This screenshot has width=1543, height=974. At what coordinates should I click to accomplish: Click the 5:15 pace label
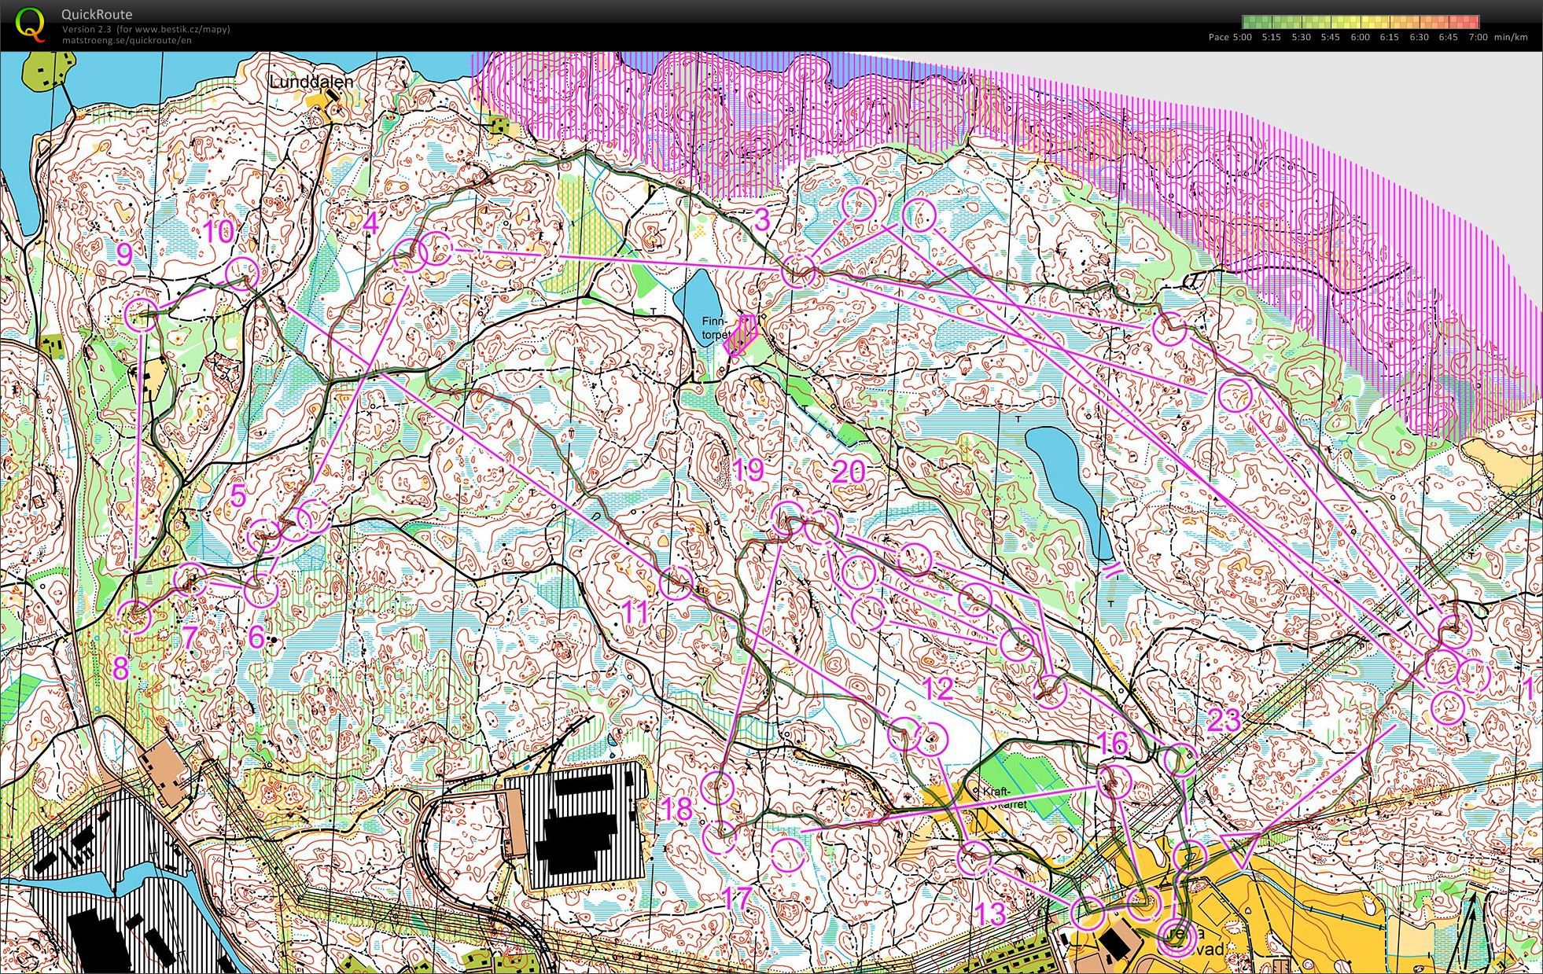pos(1271,37)
